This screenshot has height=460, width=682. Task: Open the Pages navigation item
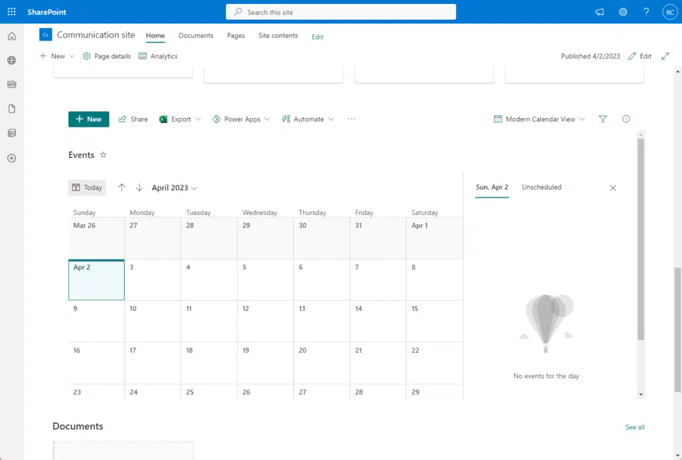point(236,36)
